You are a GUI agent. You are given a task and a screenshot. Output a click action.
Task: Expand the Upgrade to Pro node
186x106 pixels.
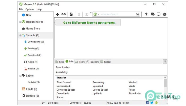pyautogui.click(x=20, y=22)
